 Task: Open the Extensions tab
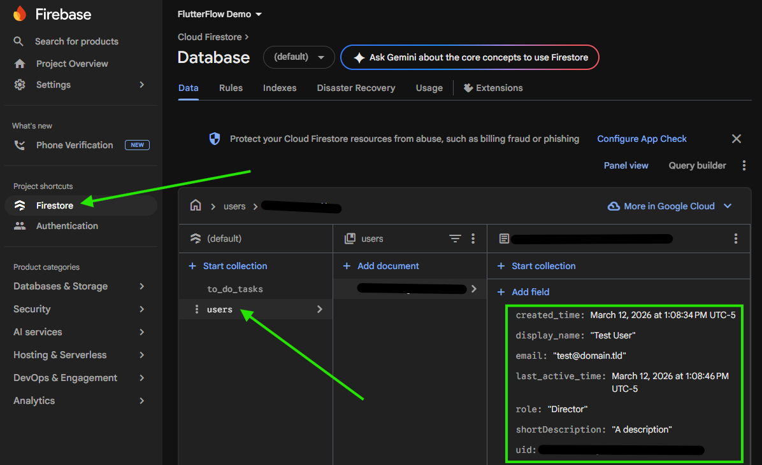point(493,88)
